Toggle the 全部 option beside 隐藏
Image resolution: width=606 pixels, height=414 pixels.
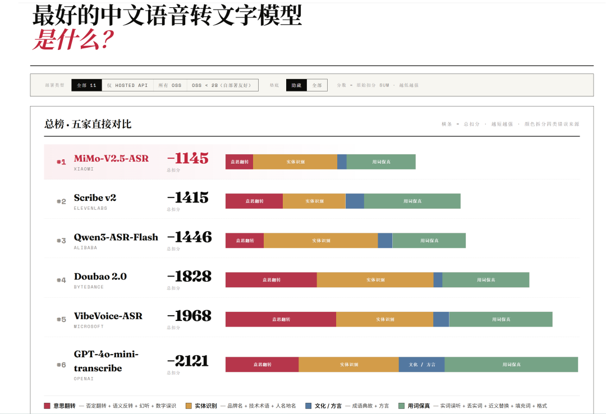(x=317, y=85)
